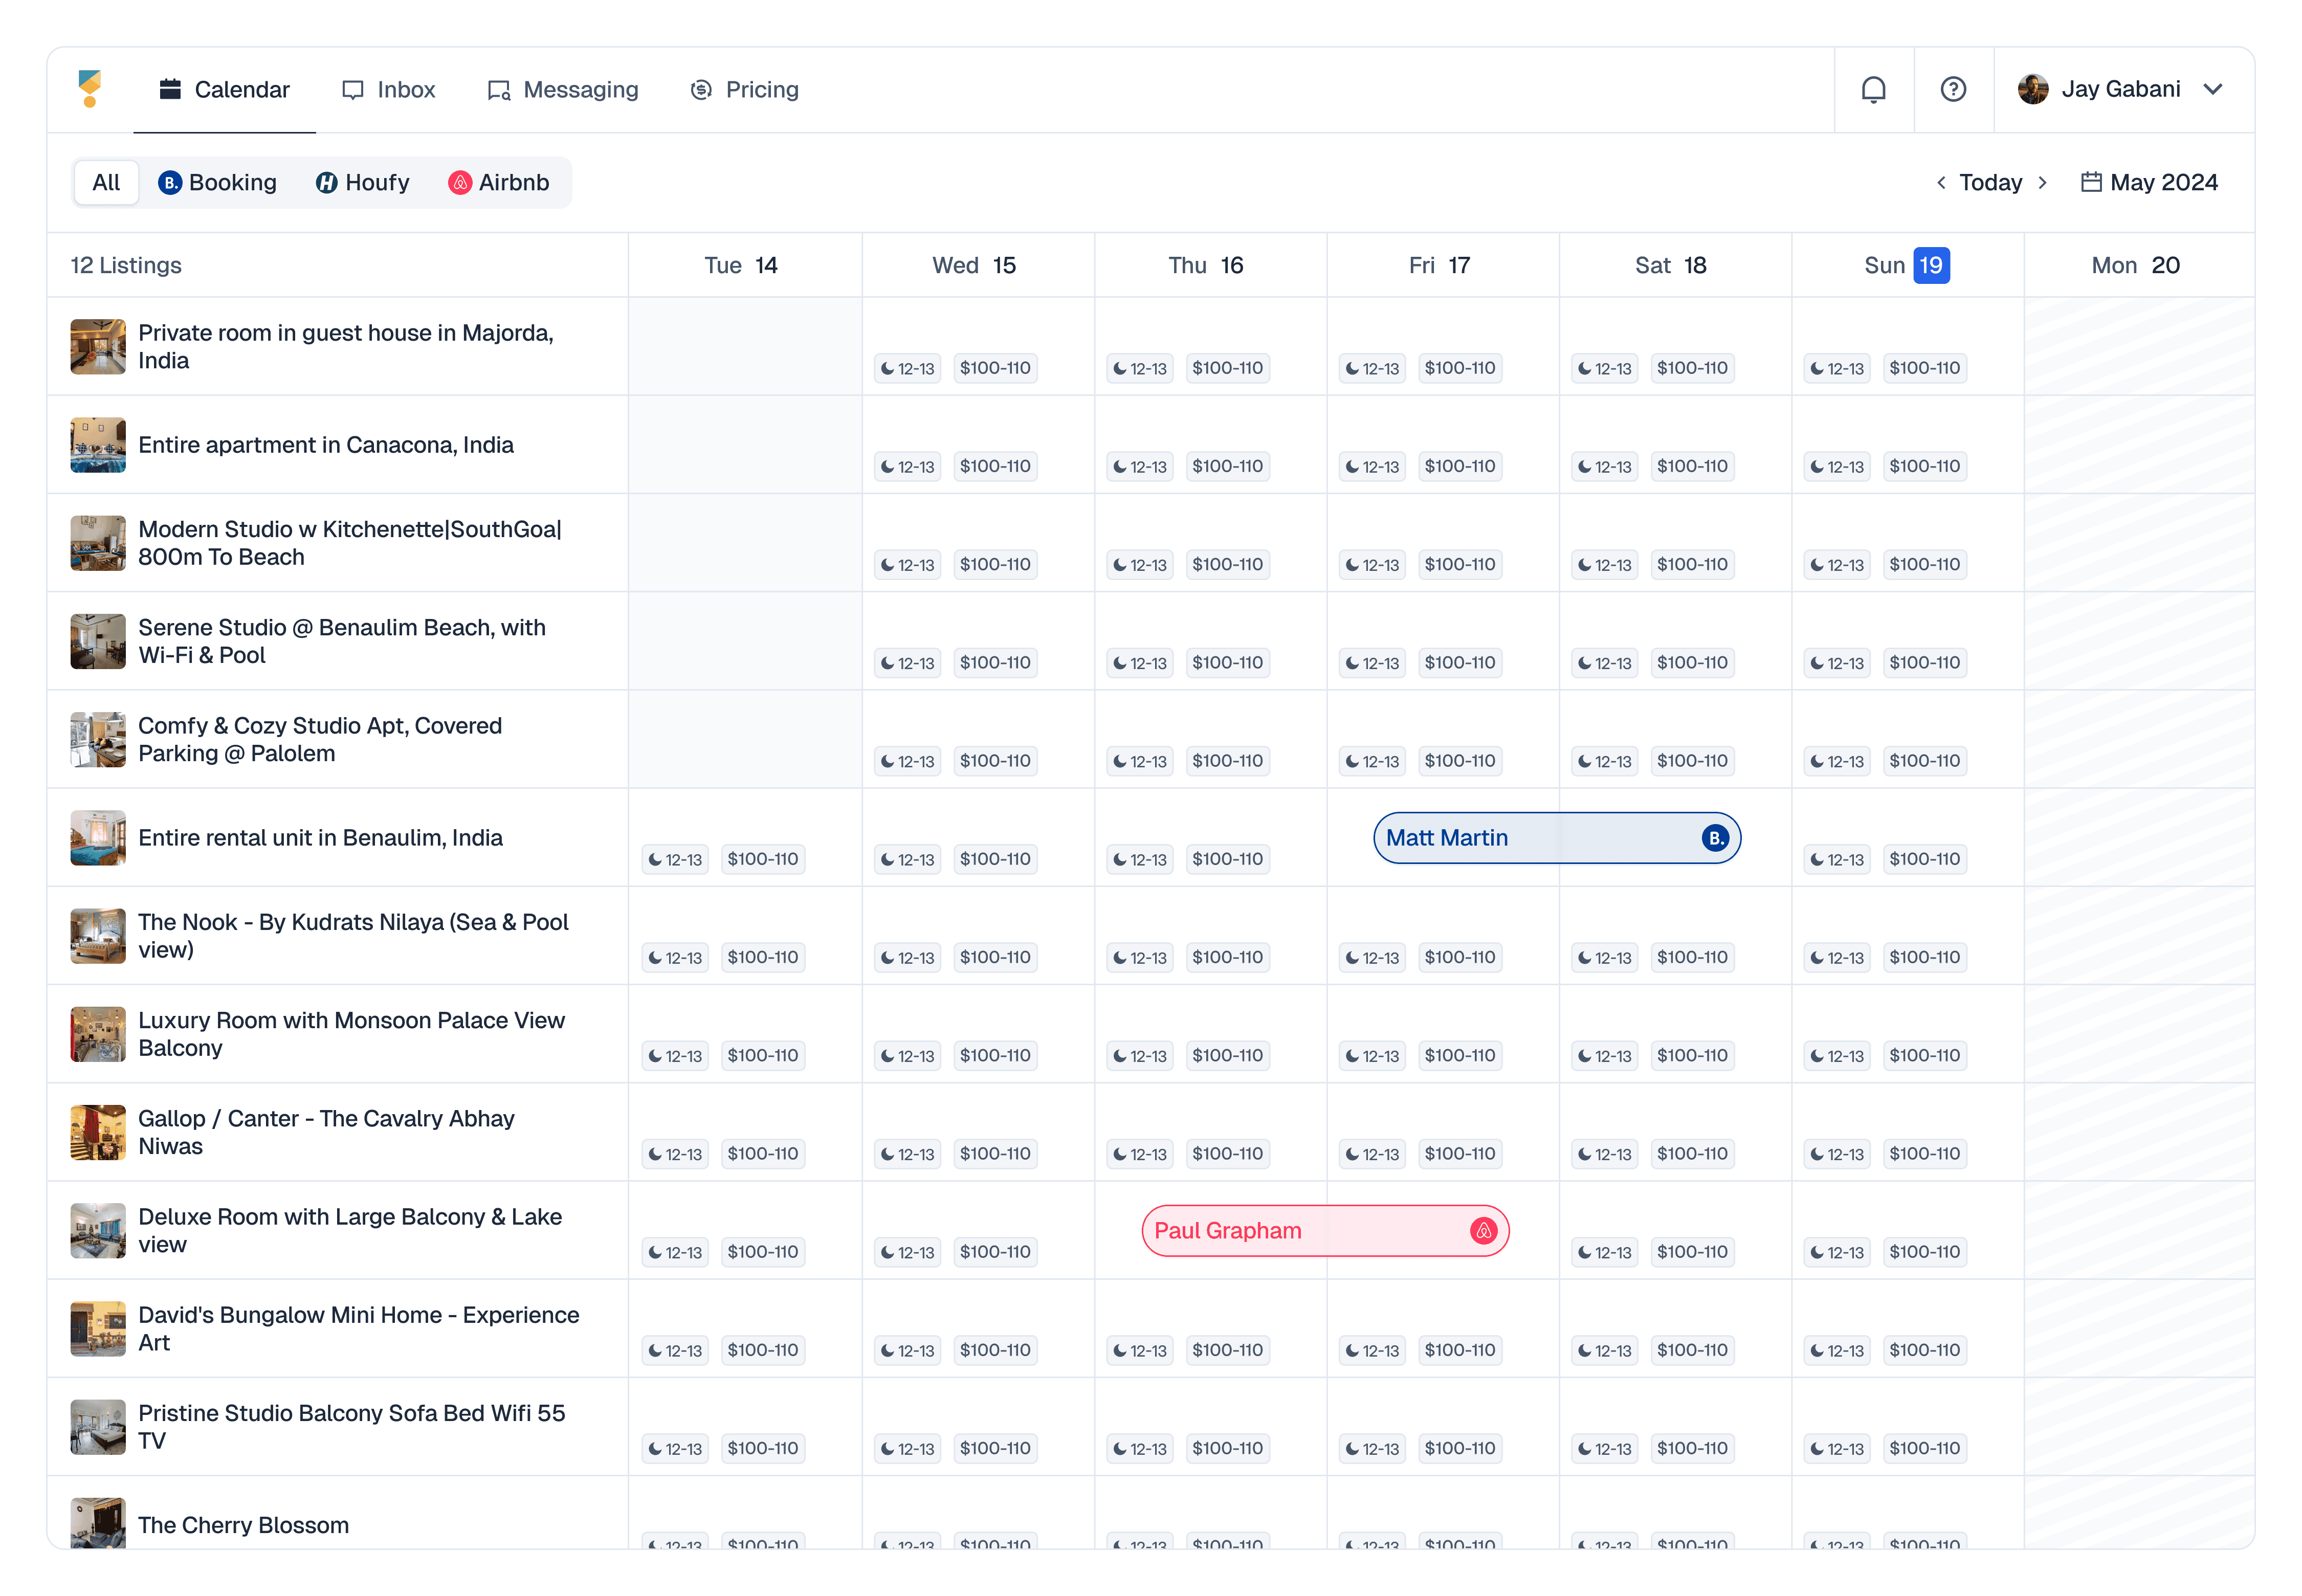
Task: Switch to the Inbox tab
Action: [x=389, y=90]
